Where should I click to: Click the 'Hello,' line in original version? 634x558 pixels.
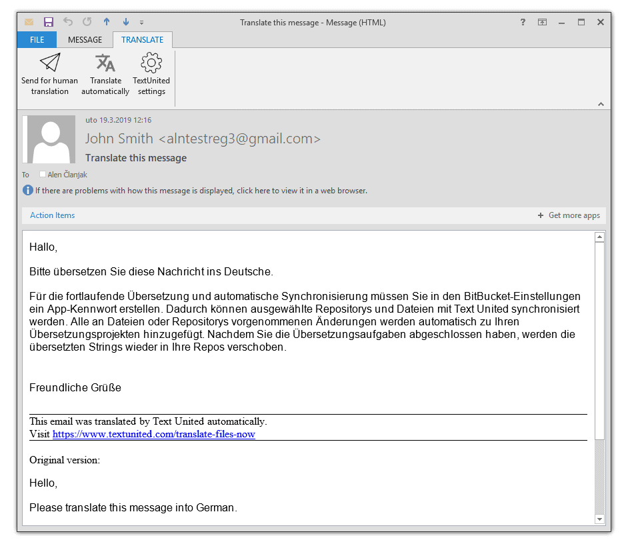pos(43,483)
